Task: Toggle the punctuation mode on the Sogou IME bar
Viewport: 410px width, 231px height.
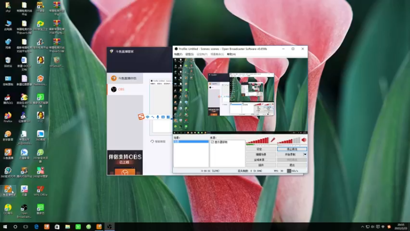Action: (x=153, y=117)
